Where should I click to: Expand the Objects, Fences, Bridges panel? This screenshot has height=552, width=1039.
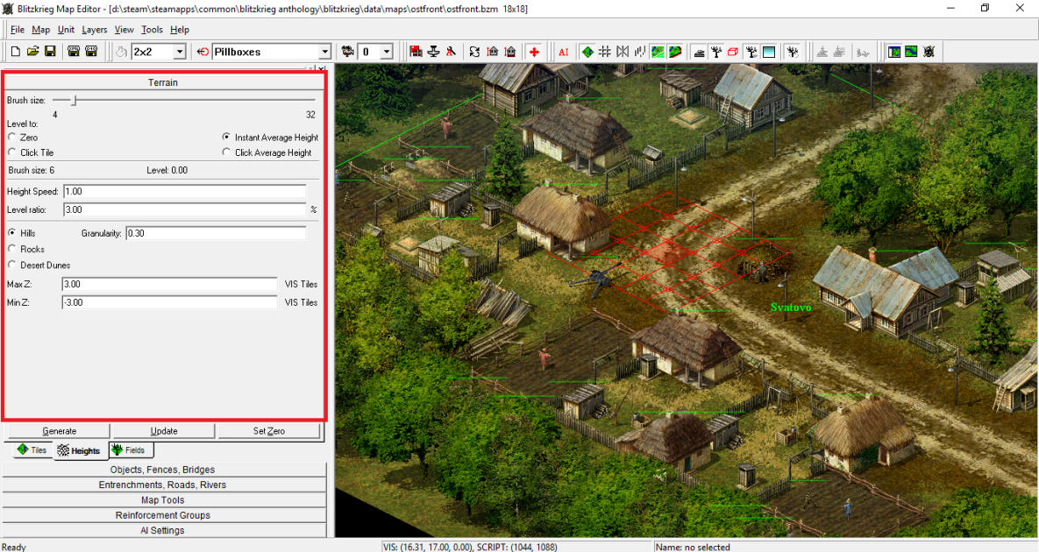[164, 470]
